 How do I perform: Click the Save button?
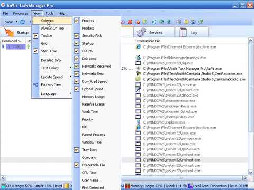(x=9, y=22)
